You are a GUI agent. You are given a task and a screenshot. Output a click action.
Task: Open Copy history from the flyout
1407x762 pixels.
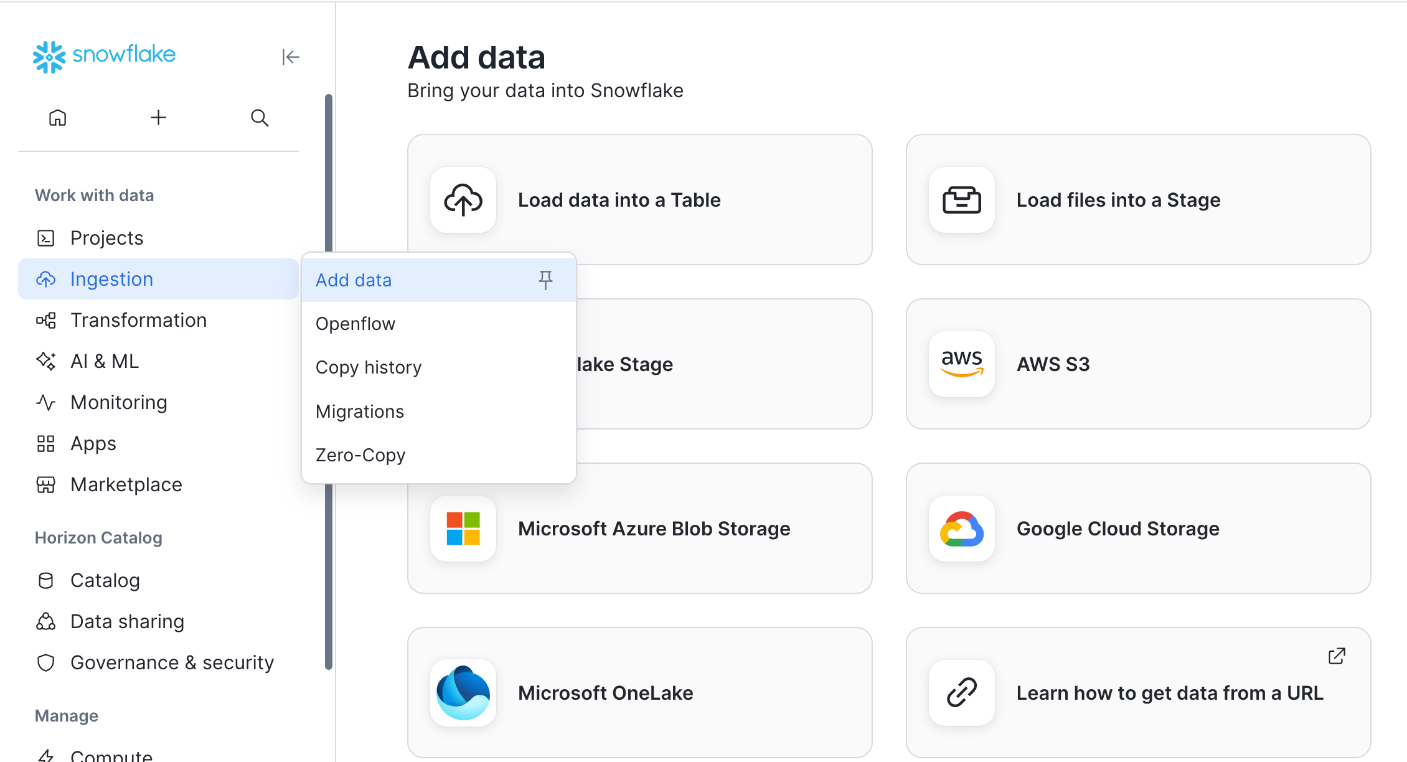pyautogui.click(x=439, y=367)
